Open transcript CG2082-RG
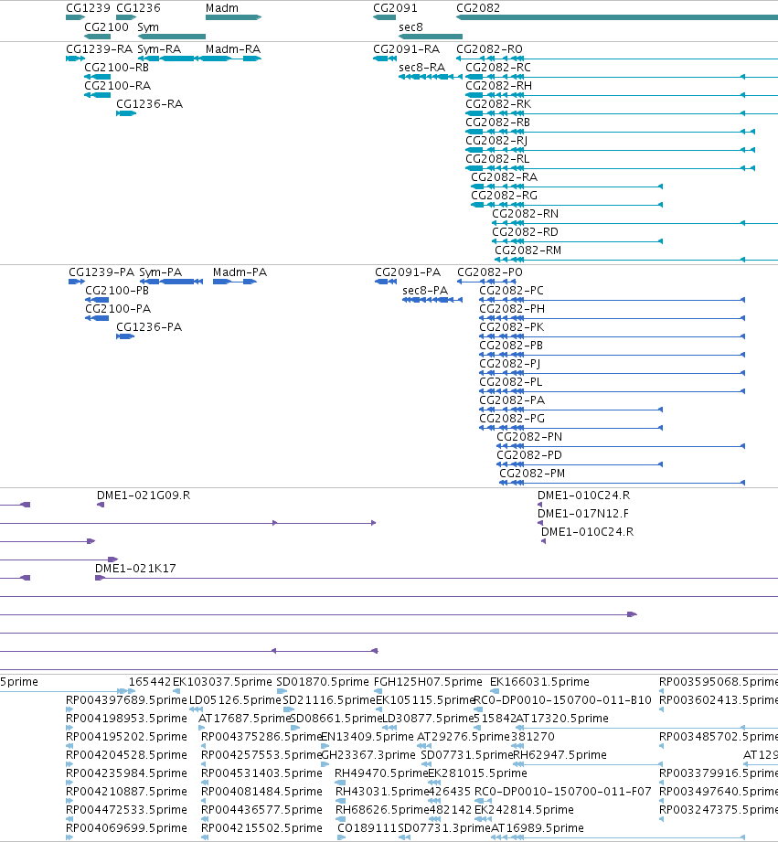This screenshot has width=778, height=842. [504, 195]
